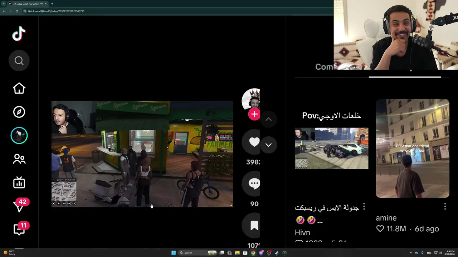Click the taskbar Search box
This screenshot has width=458, height=257.
click(x=198, y=253)
